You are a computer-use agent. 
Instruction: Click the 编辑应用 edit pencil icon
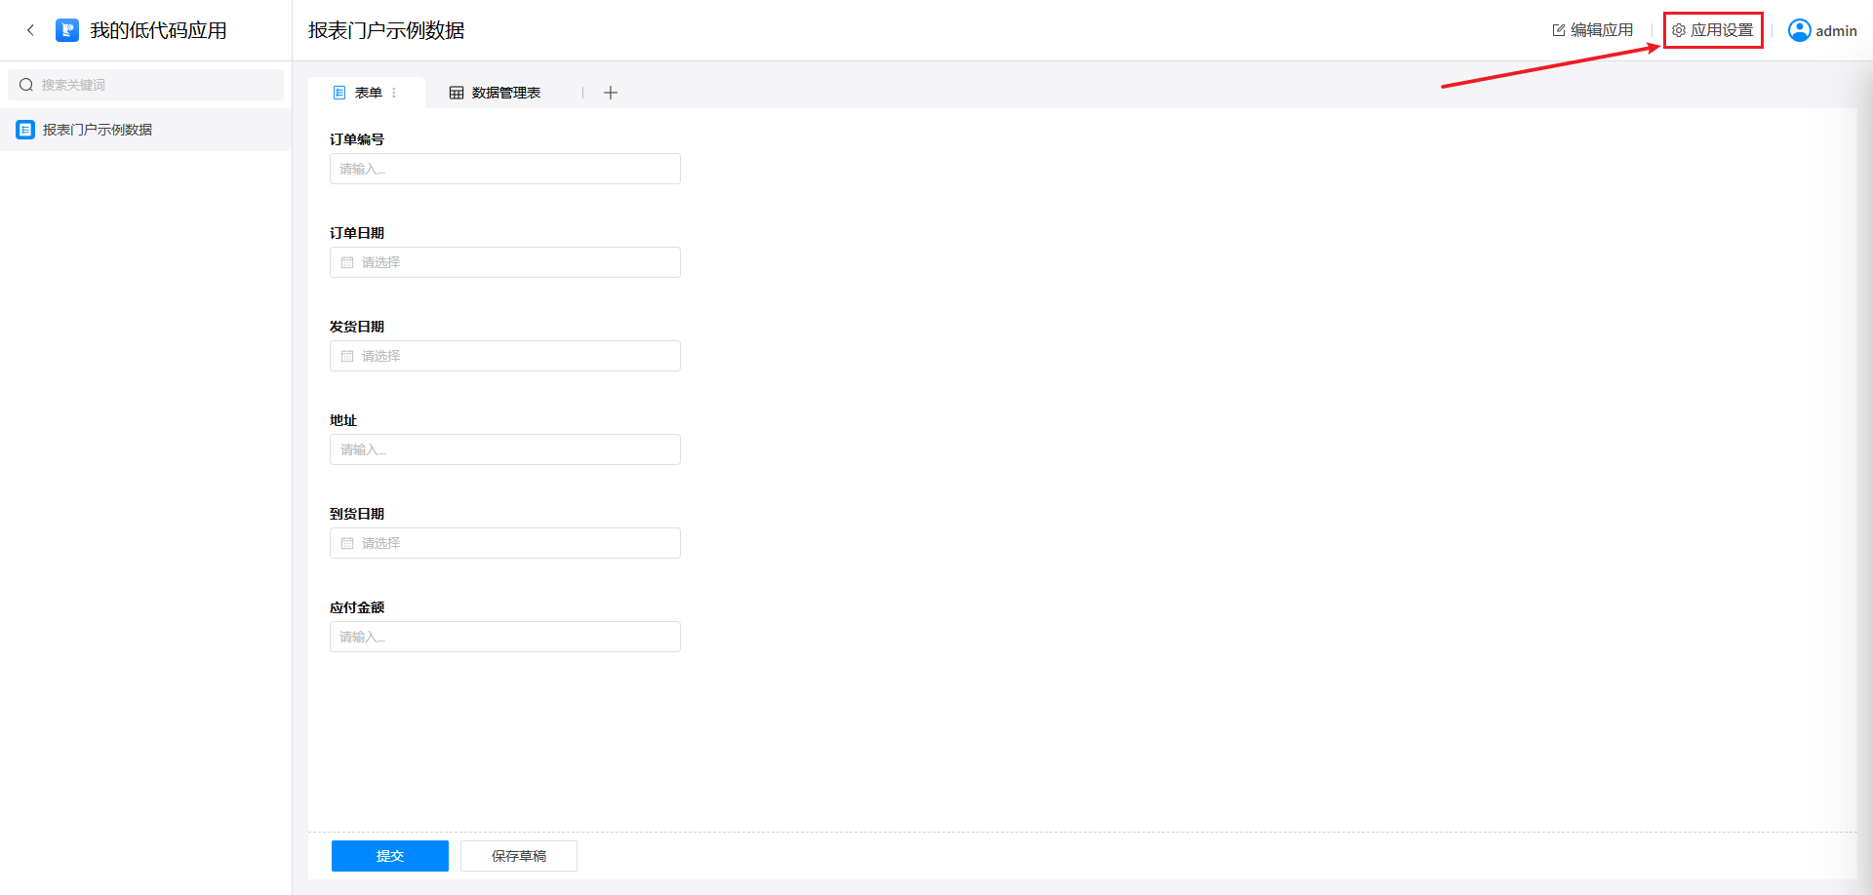coord(1559,30)
